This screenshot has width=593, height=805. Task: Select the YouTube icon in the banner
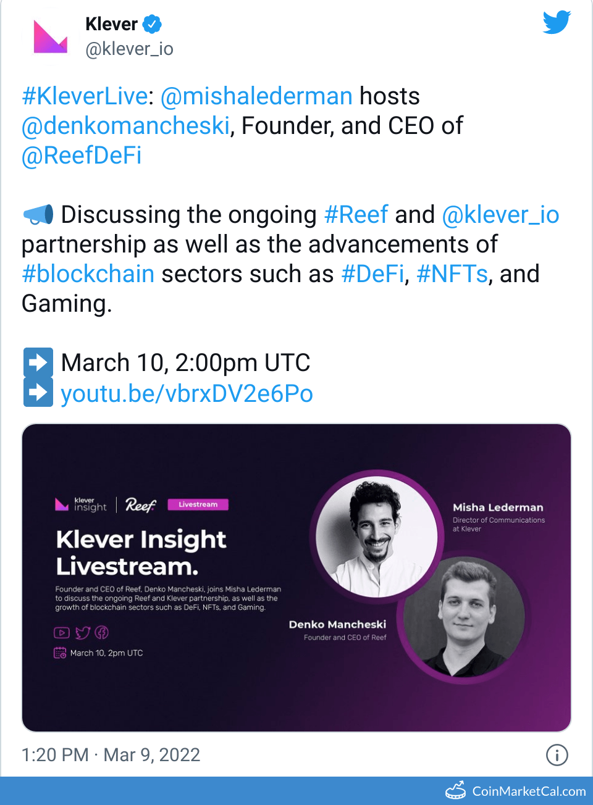pos(61,633)
